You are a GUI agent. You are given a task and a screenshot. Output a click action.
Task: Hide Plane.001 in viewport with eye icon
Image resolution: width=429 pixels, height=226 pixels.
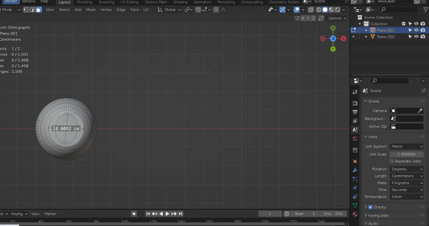coord(416,30)
